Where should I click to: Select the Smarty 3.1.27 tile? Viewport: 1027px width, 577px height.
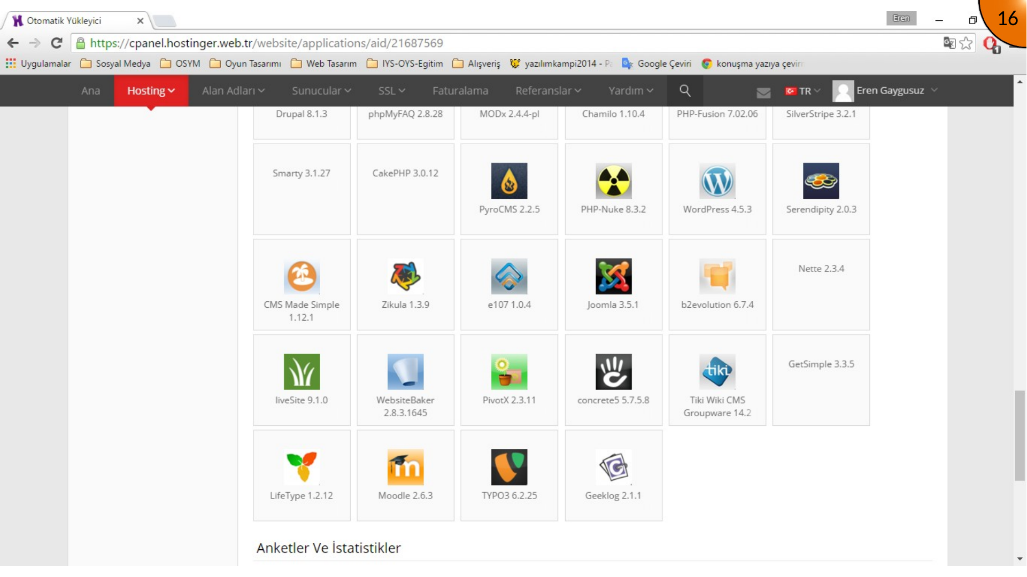click(x=302, y=189)
